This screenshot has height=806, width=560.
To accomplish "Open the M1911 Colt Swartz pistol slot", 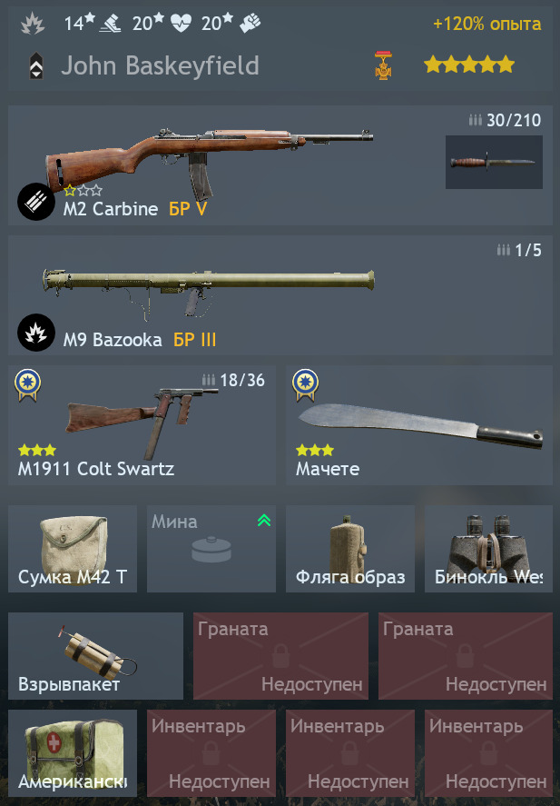I will pyautogui.click(x=142, y=425).
